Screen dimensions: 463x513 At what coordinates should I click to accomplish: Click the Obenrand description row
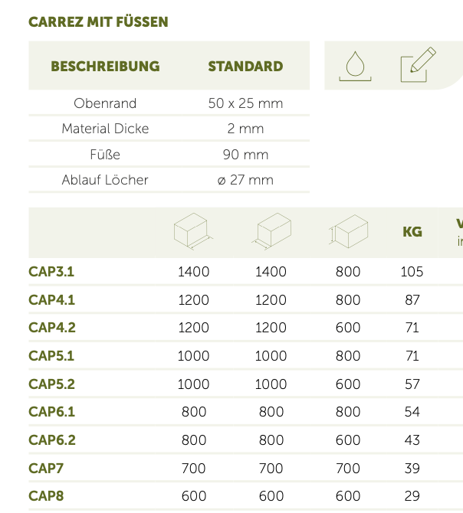click(105, 103)
